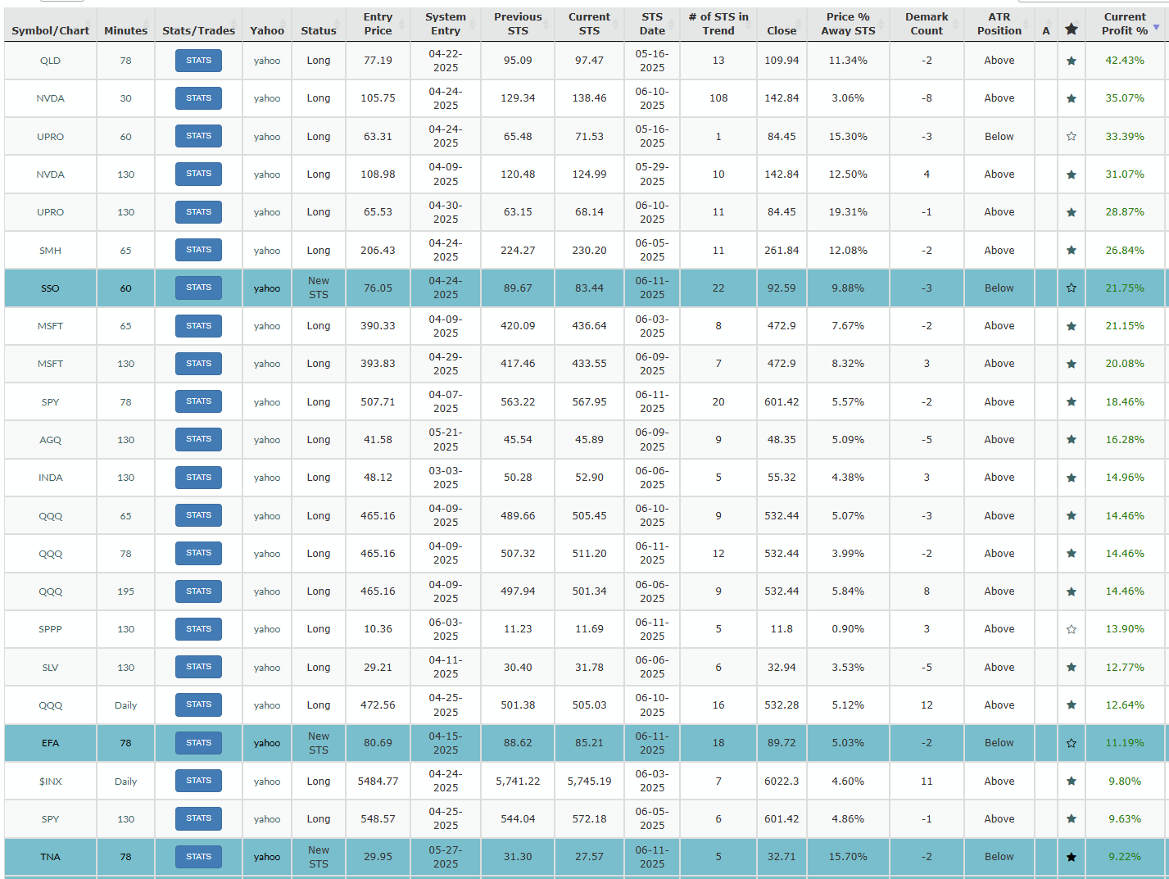Toggle favorite star for SSO row

click(1072, 288)
